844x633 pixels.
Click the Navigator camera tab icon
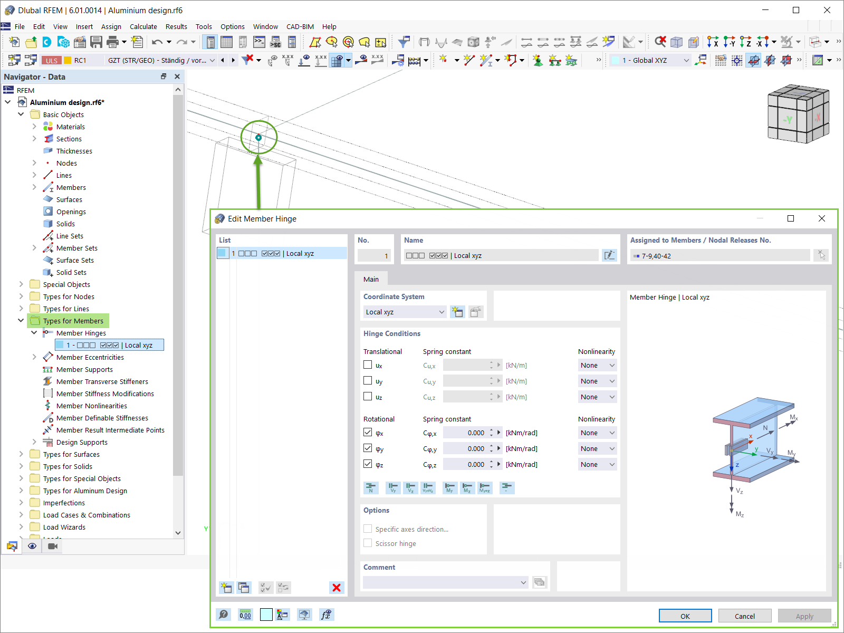(x=53, y=546)
